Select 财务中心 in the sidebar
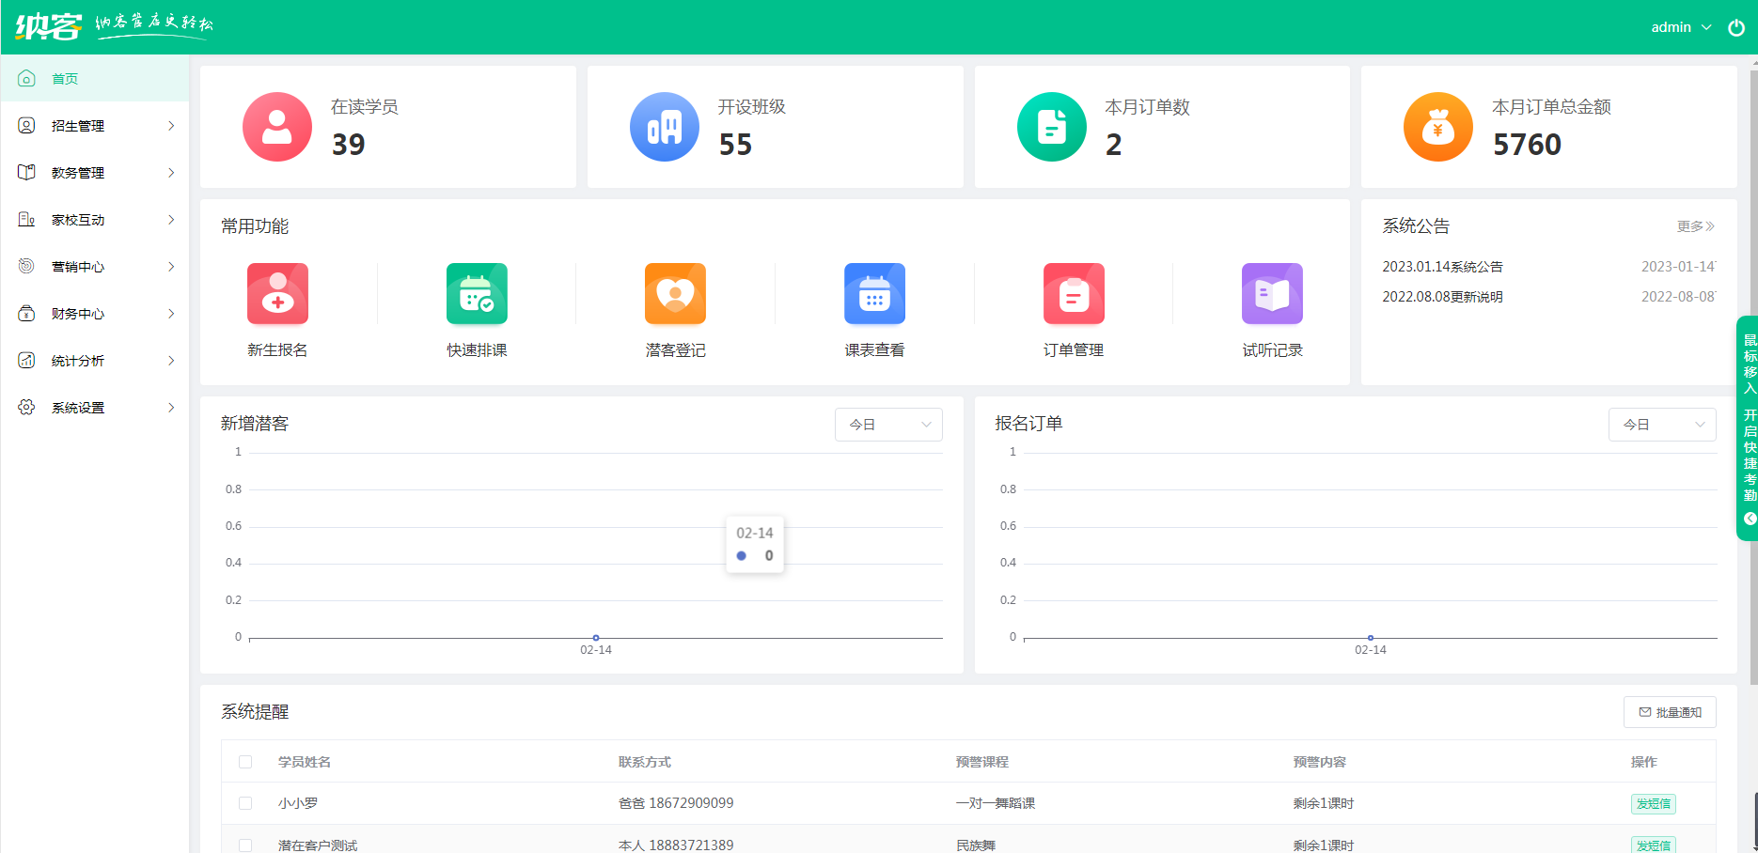Image resolution: width=1758 pixels, height=853 pixels. (94, 313)
